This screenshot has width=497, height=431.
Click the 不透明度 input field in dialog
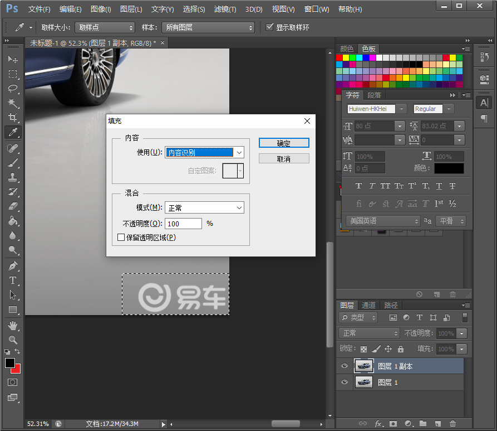[x=183, y=224]
